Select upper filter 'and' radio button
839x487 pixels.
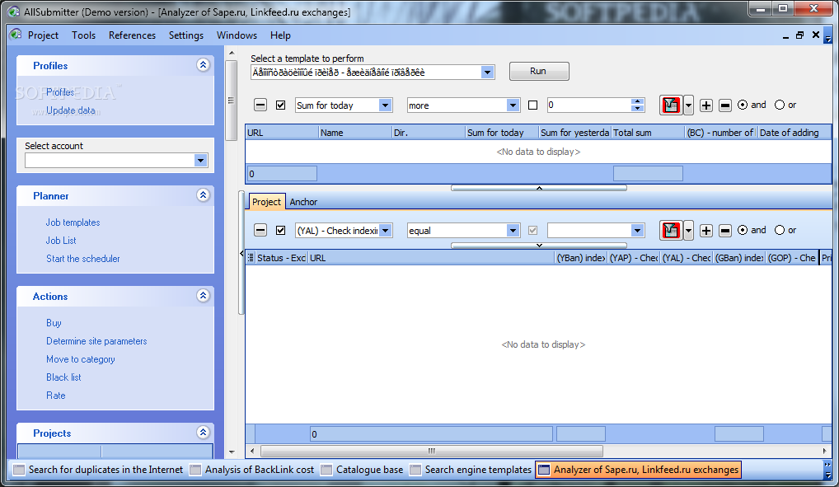click(743, 105)
